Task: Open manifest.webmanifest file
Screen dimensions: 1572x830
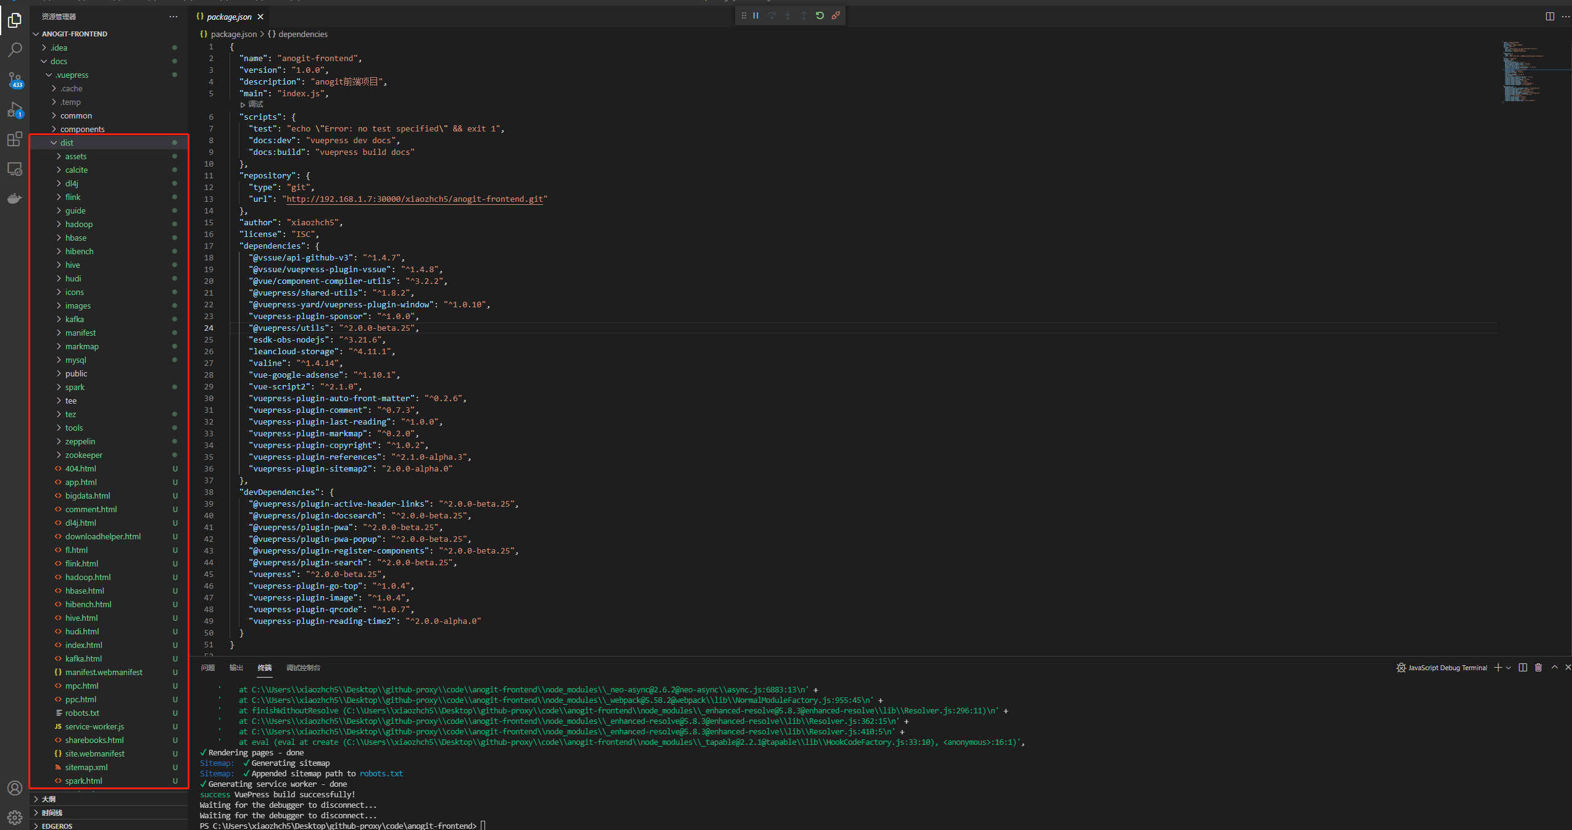Action: [109, 672]
